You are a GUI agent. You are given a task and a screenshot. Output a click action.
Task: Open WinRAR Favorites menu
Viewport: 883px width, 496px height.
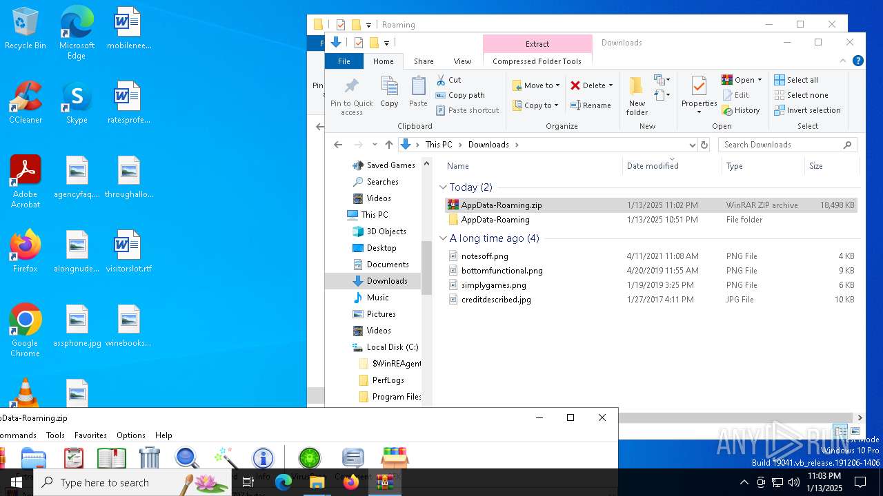coord(90,435)
